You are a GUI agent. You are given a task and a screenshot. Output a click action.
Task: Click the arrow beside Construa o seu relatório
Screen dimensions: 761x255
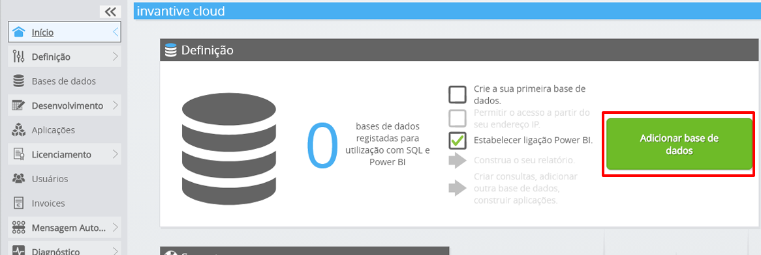[x=457, y=160]
